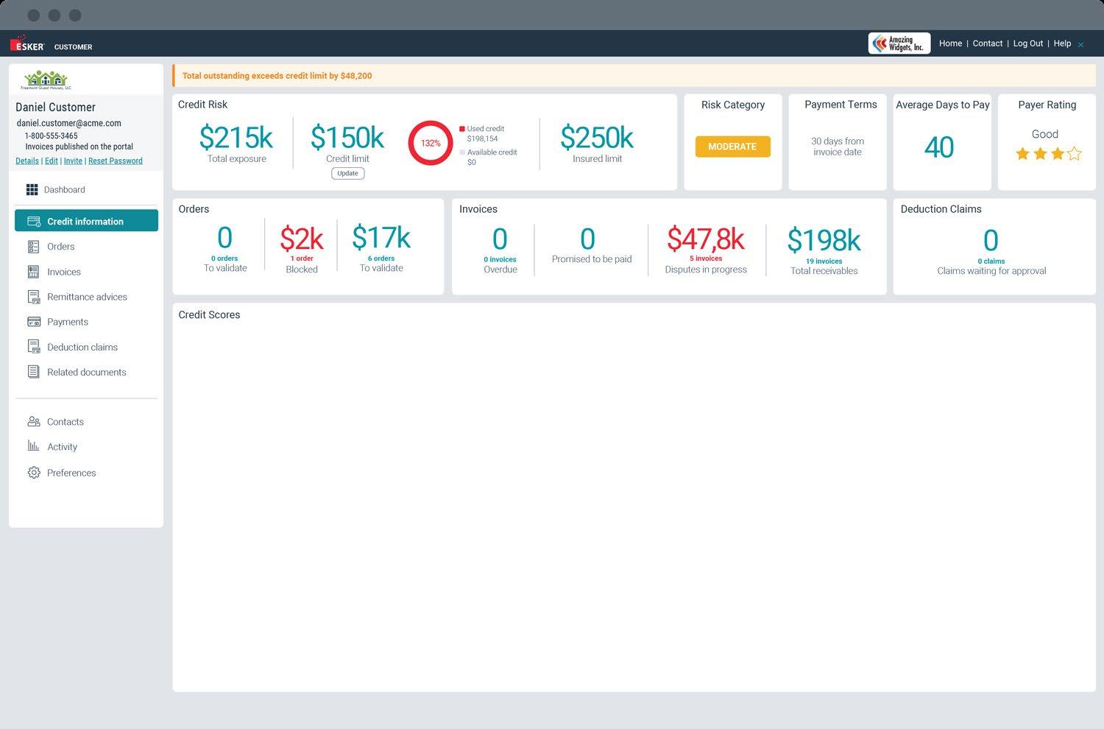Click the Payer Rating stars

click(1048, 154)
